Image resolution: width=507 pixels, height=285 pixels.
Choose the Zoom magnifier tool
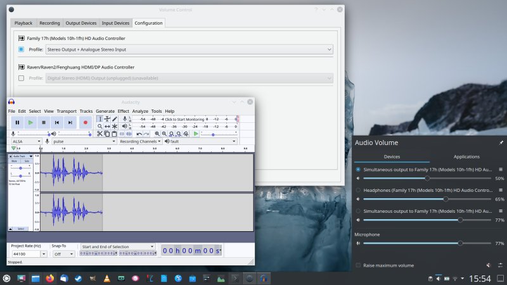coord(99,126)
